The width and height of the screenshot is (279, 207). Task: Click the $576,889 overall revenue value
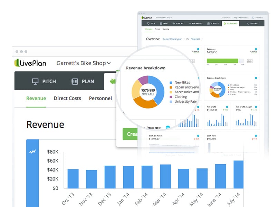pyautogui.click(x=148, y=90)
